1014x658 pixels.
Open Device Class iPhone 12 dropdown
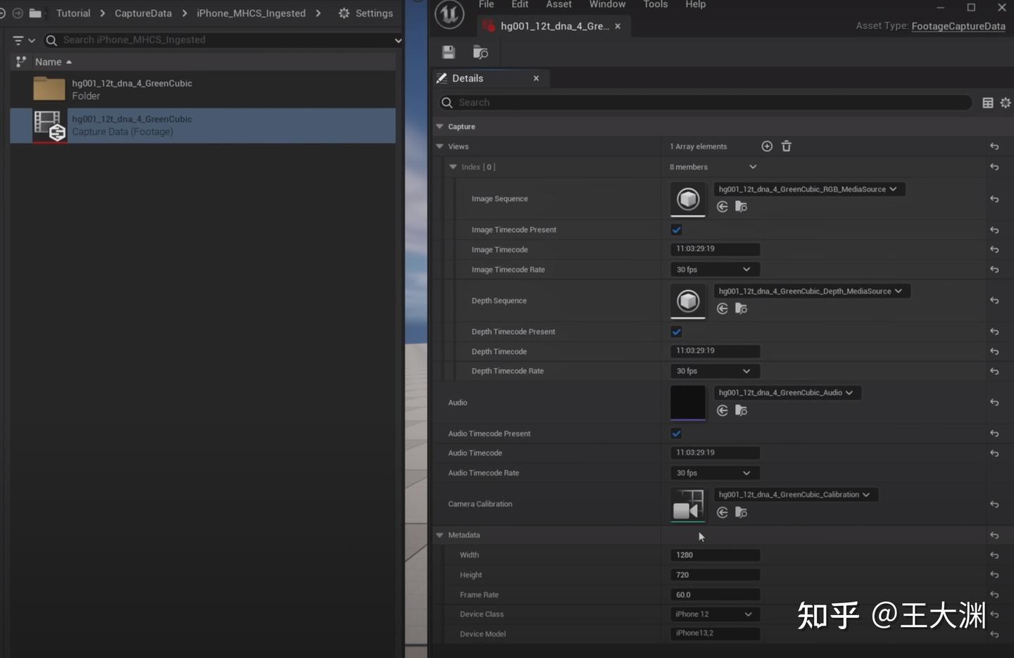click(713, 614)
